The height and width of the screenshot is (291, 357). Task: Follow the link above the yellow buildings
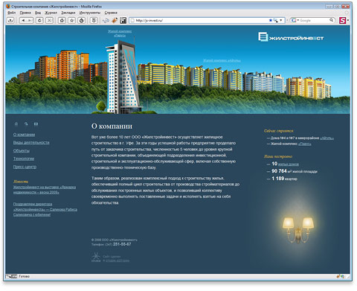222,60
